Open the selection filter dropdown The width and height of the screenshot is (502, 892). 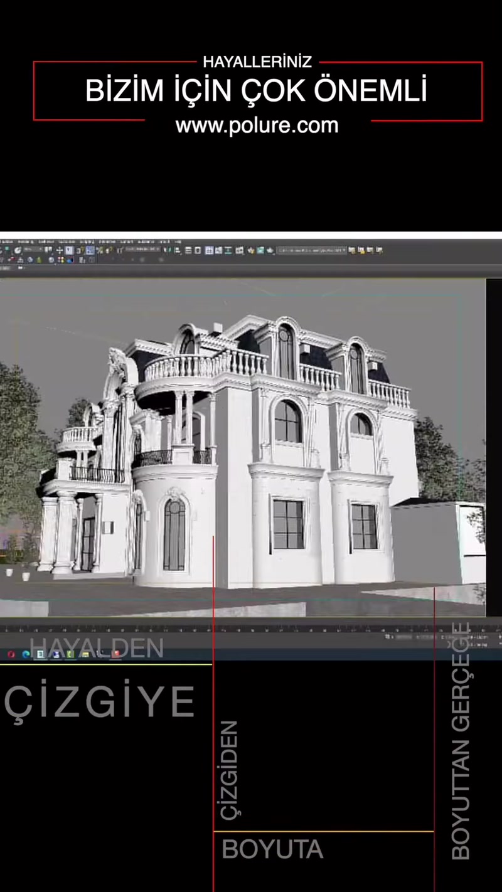pyautogui.click(x=31, y=250)
